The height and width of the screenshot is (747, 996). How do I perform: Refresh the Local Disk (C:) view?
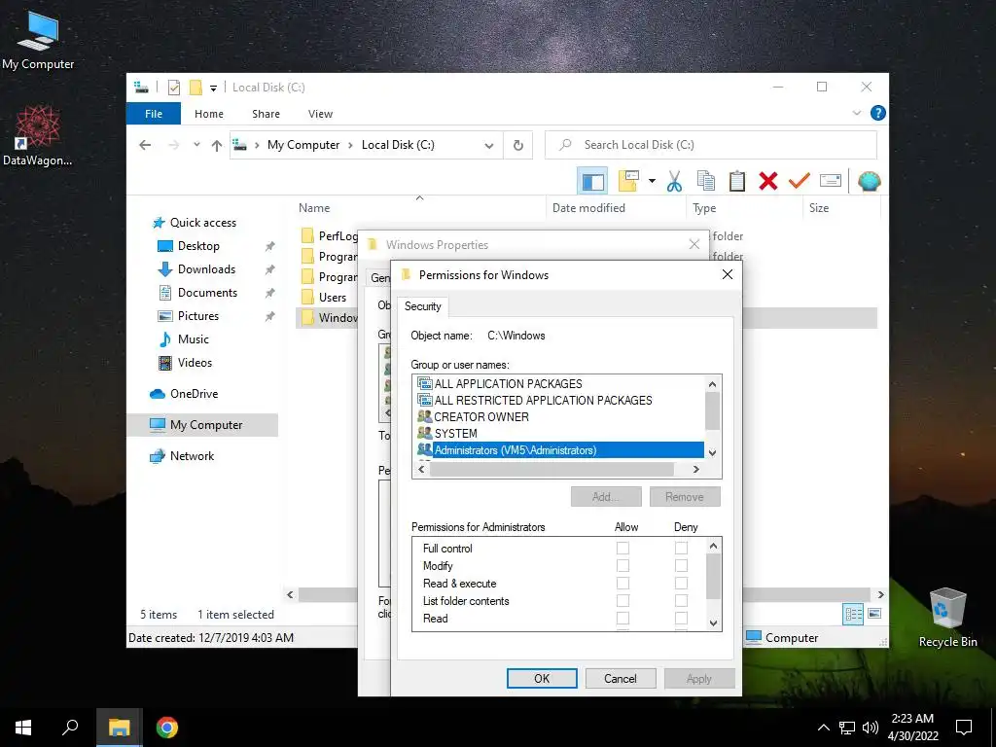517,146
